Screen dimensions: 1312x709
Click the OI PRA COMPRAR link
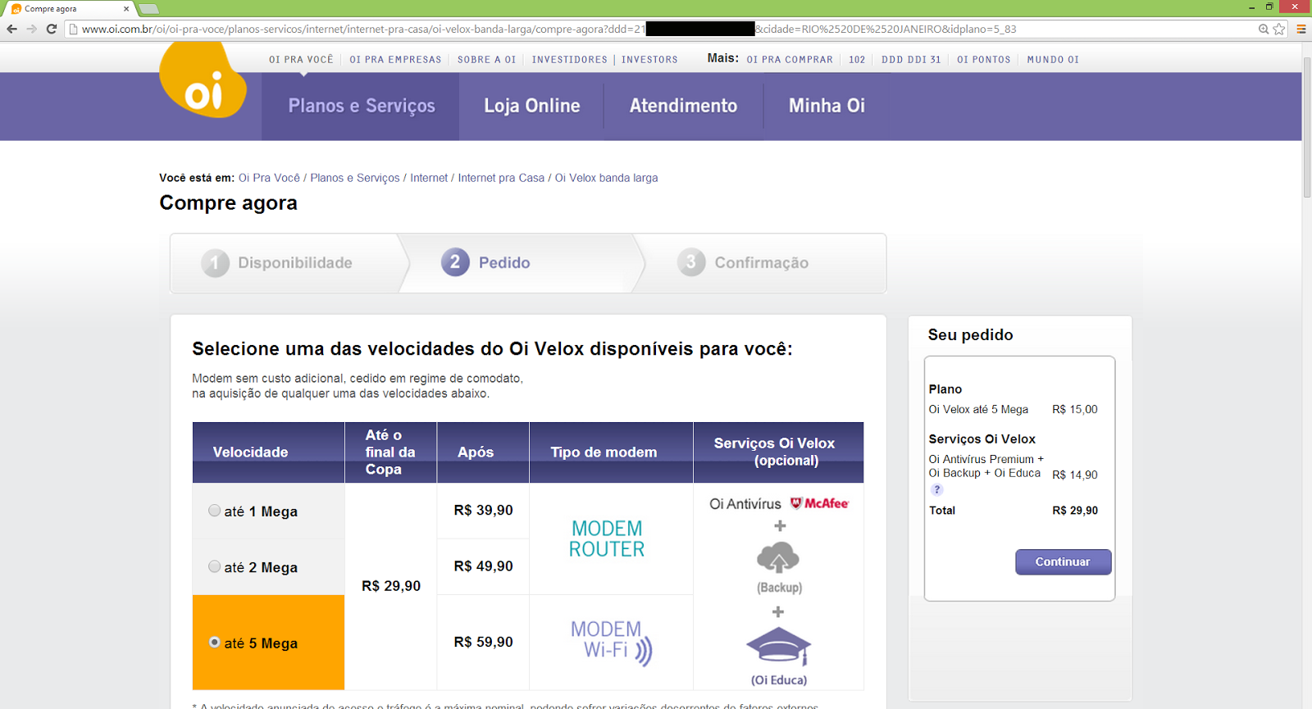pyautogui.click(x=790, y=60)
